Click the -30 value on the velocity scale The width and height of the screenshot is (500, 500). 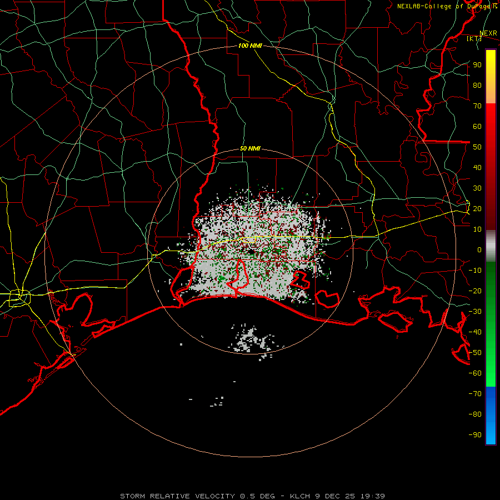(x=475, y=312)
